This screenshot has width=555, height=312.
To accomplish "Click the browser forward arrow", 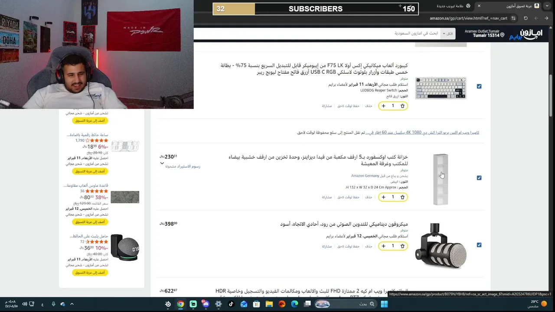I will pos(536,18).
